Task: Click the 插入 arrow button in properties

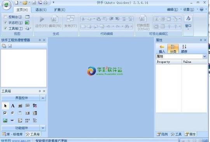Action: point(162,49)
